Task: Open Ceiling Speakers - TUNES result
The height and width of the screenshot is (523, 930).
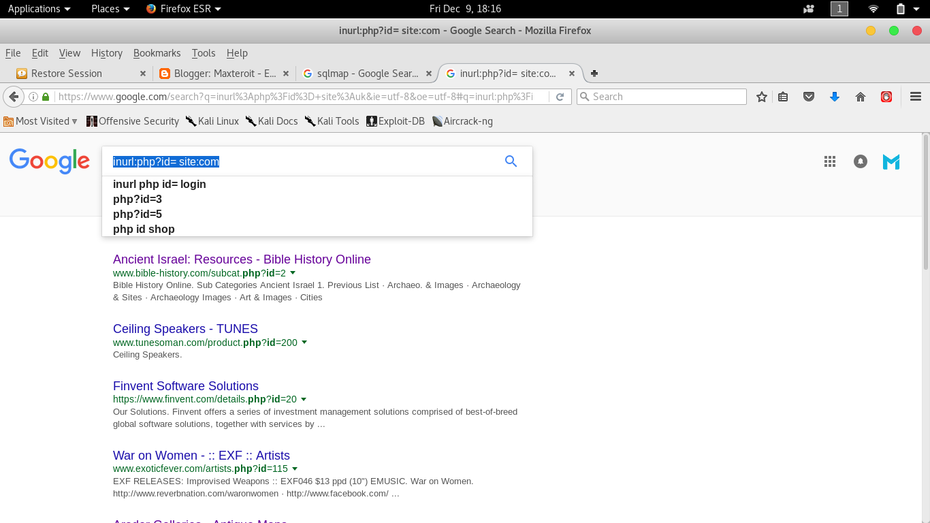Action: click(185, 329)
